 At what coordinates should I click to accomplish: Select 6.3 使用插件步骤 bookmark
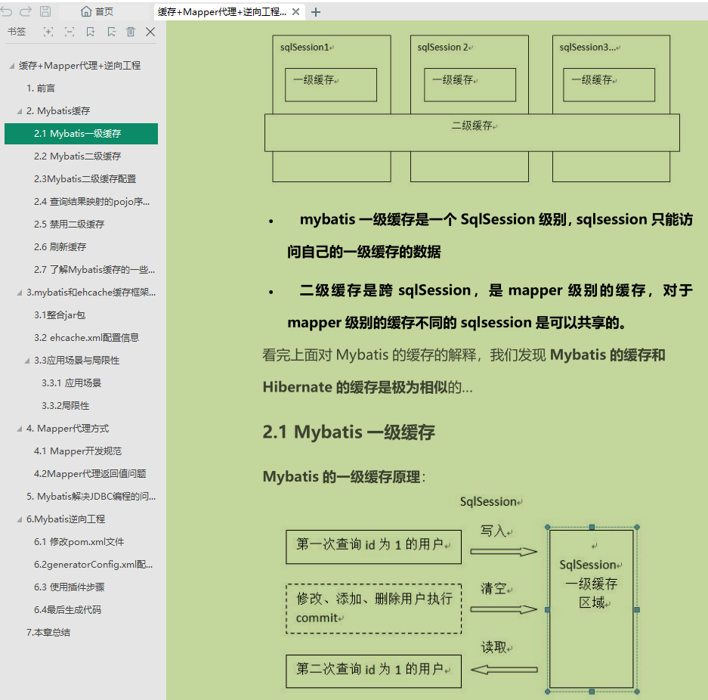[x=69, y=587]
